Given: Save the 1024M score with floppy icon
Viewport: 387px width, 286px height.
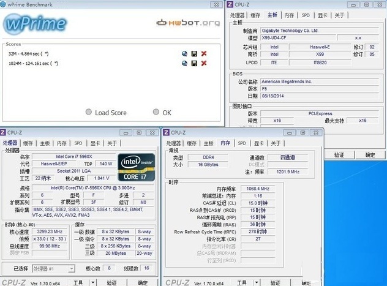Looking at the screenshot, I should [194, 64].
